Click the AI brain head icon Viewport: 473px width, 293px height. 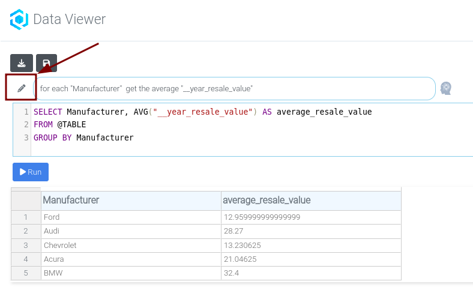[x=445, y=88]
